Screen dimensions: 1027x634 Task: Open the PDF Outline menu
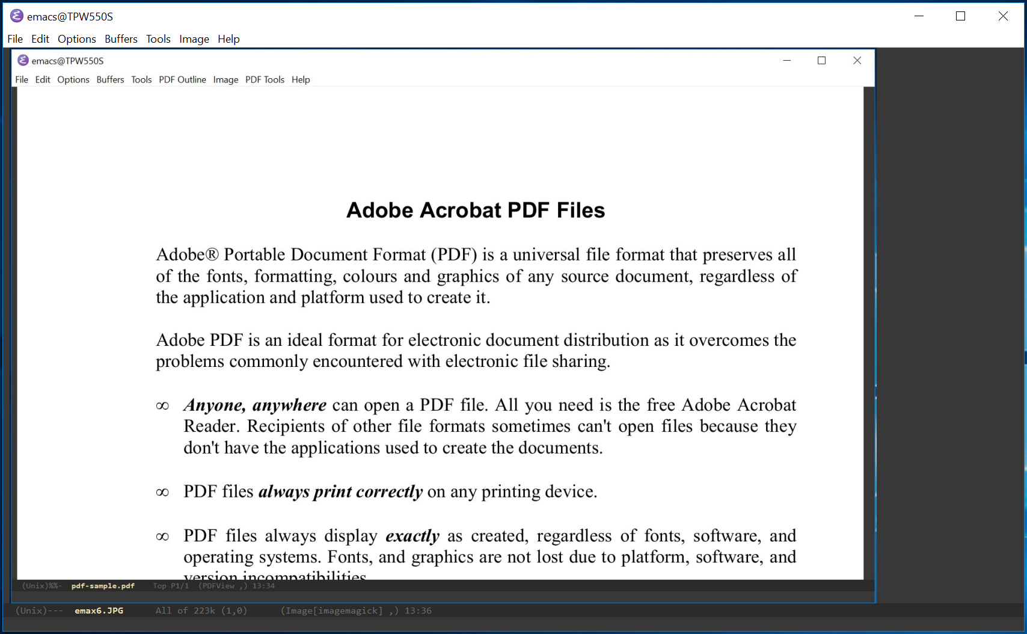click(x=182, y=79)
